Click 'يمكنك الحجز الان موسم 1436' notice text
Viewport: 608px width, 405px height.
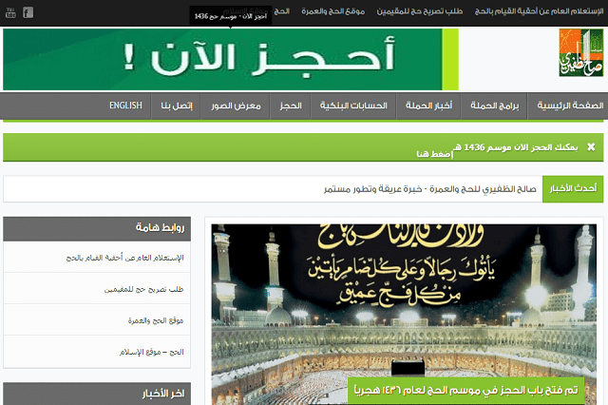[516, 147]
